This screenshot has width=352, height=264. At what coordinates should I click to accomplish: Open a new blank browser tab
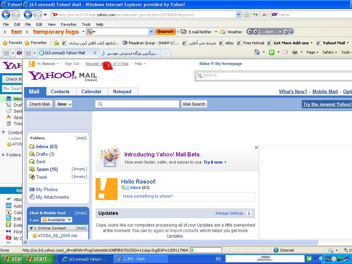coord(166,53)
